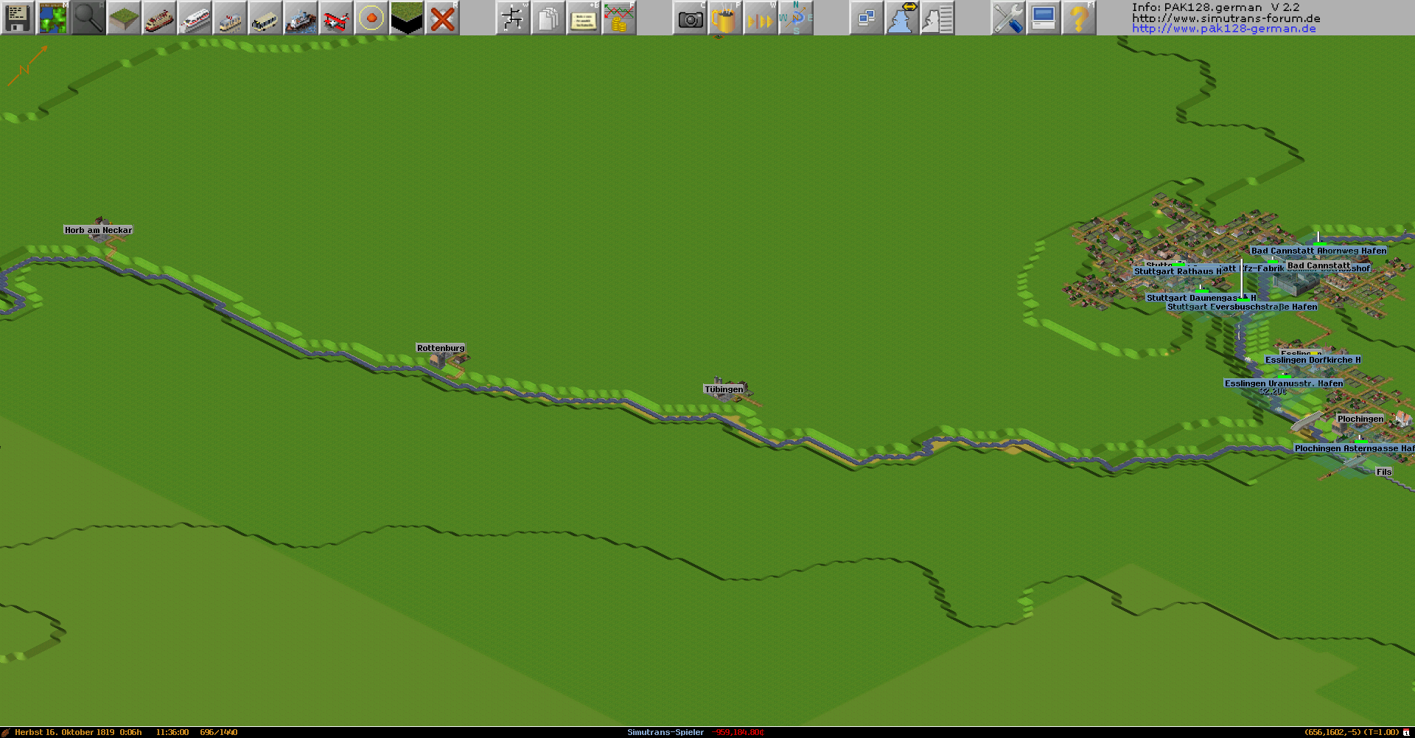
Task: Open the wrench and screwdriver settings
Action: click(1007, 18)
